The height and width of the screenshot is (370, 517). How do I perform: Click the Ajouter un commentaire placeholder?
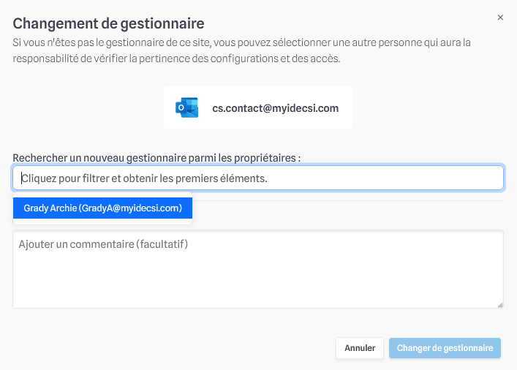pos(103,244)
